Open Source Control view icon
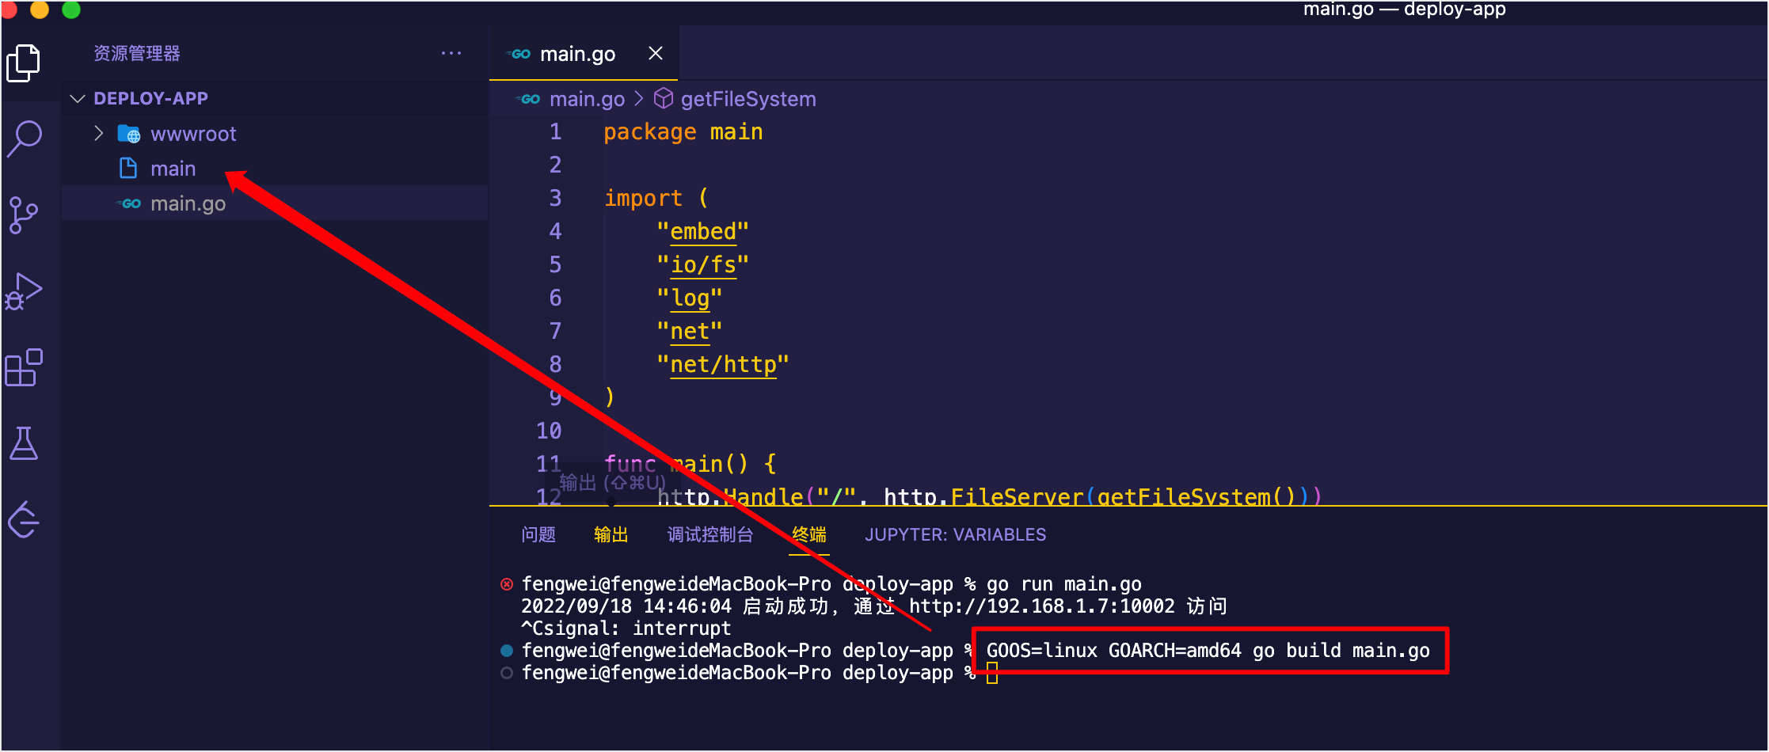 coord(23,215)
